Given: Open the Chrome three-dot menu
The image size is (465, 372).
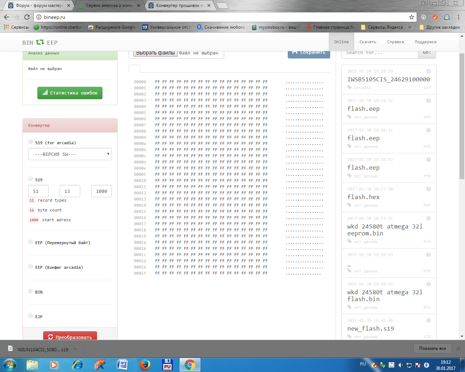Looking at the screenshot, I should [x=459, y=17].
